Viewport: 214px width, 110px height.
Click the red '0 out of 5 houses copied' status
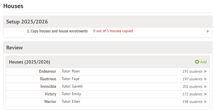click(x=113, y=31)
